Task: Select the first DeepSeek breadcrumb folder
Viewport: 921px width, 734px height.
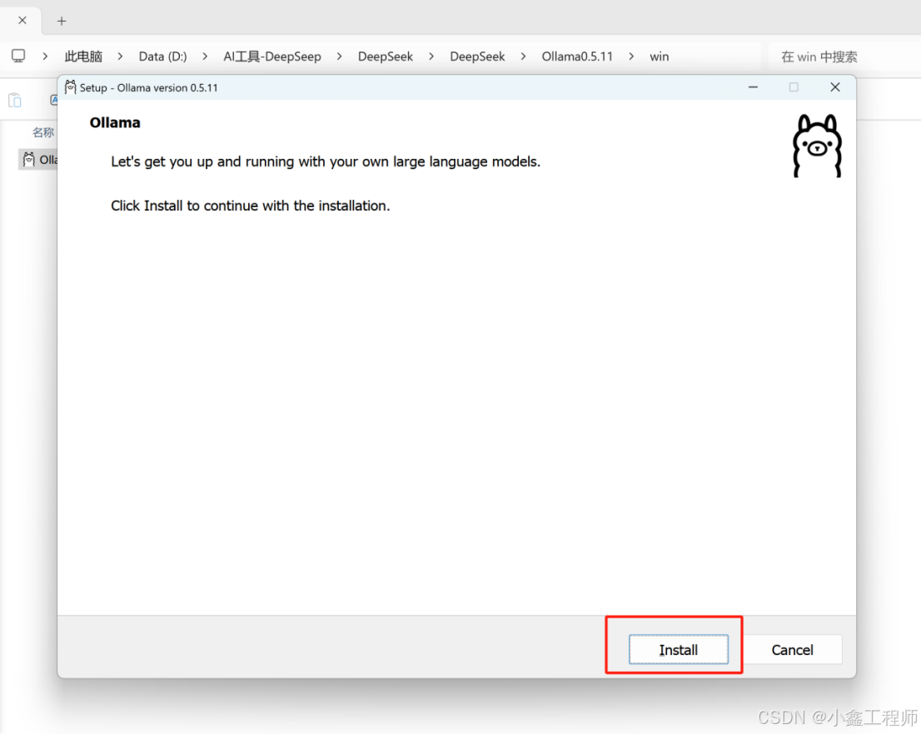Action: click(x=386, y=57)
